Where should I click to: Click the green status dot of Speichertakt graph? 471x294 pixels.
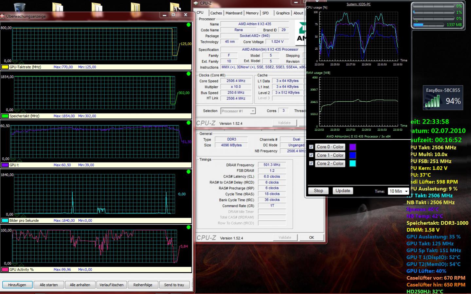(189, 74)
